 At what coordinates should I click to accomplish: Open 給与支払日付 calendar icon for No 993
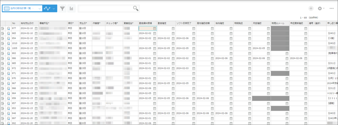coord(36,53)
